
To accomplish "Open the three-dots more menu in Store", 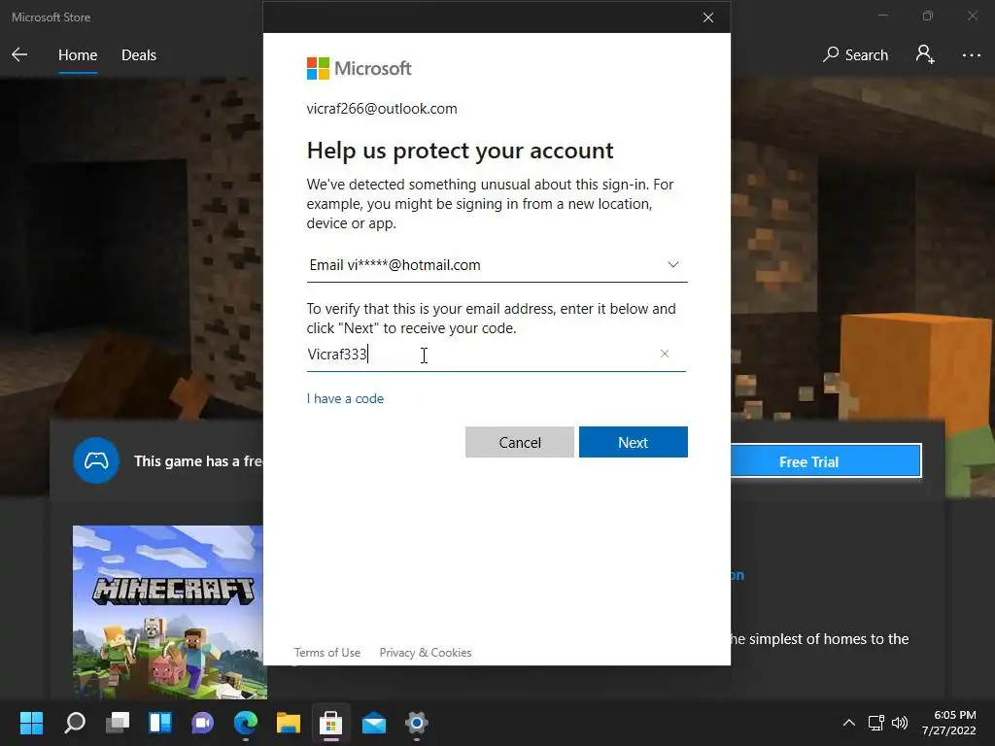I will (971, 55).
